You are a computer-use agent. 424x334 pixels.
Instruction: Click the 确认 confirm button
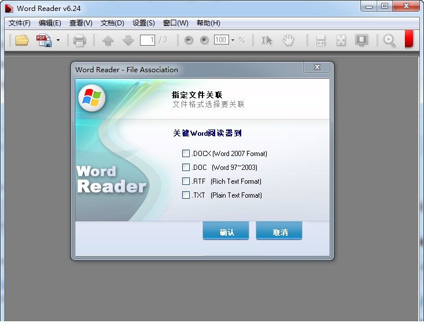tap(226, 231)
